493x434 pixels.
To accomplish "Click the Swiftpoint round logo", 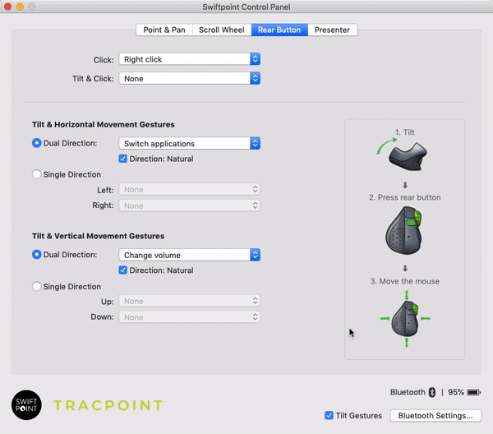I will [x=26, y=405].
